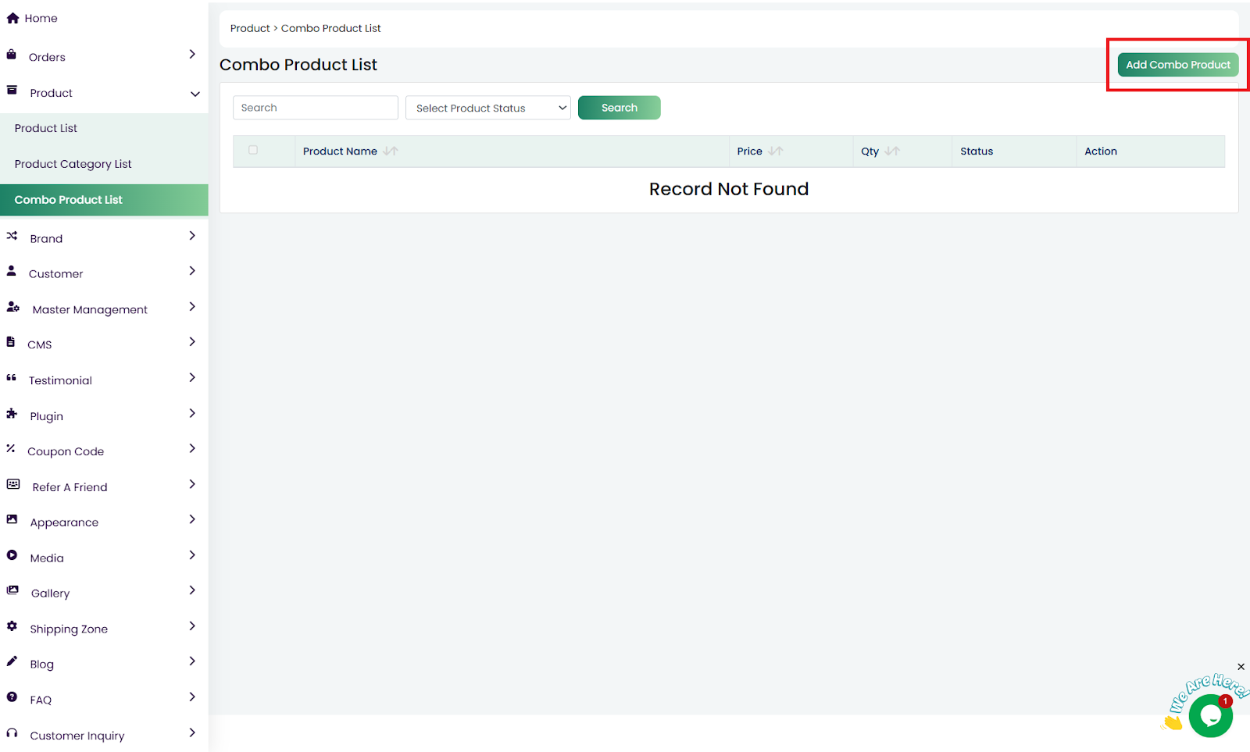Click the Home house icon

pyautogui.click(x=12, y=18)
